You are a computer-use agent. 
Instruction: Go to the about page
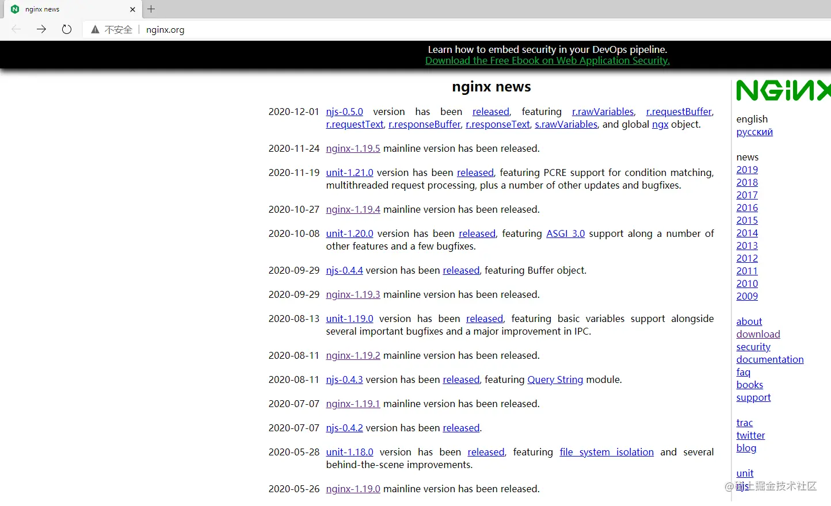coord(749,322)
